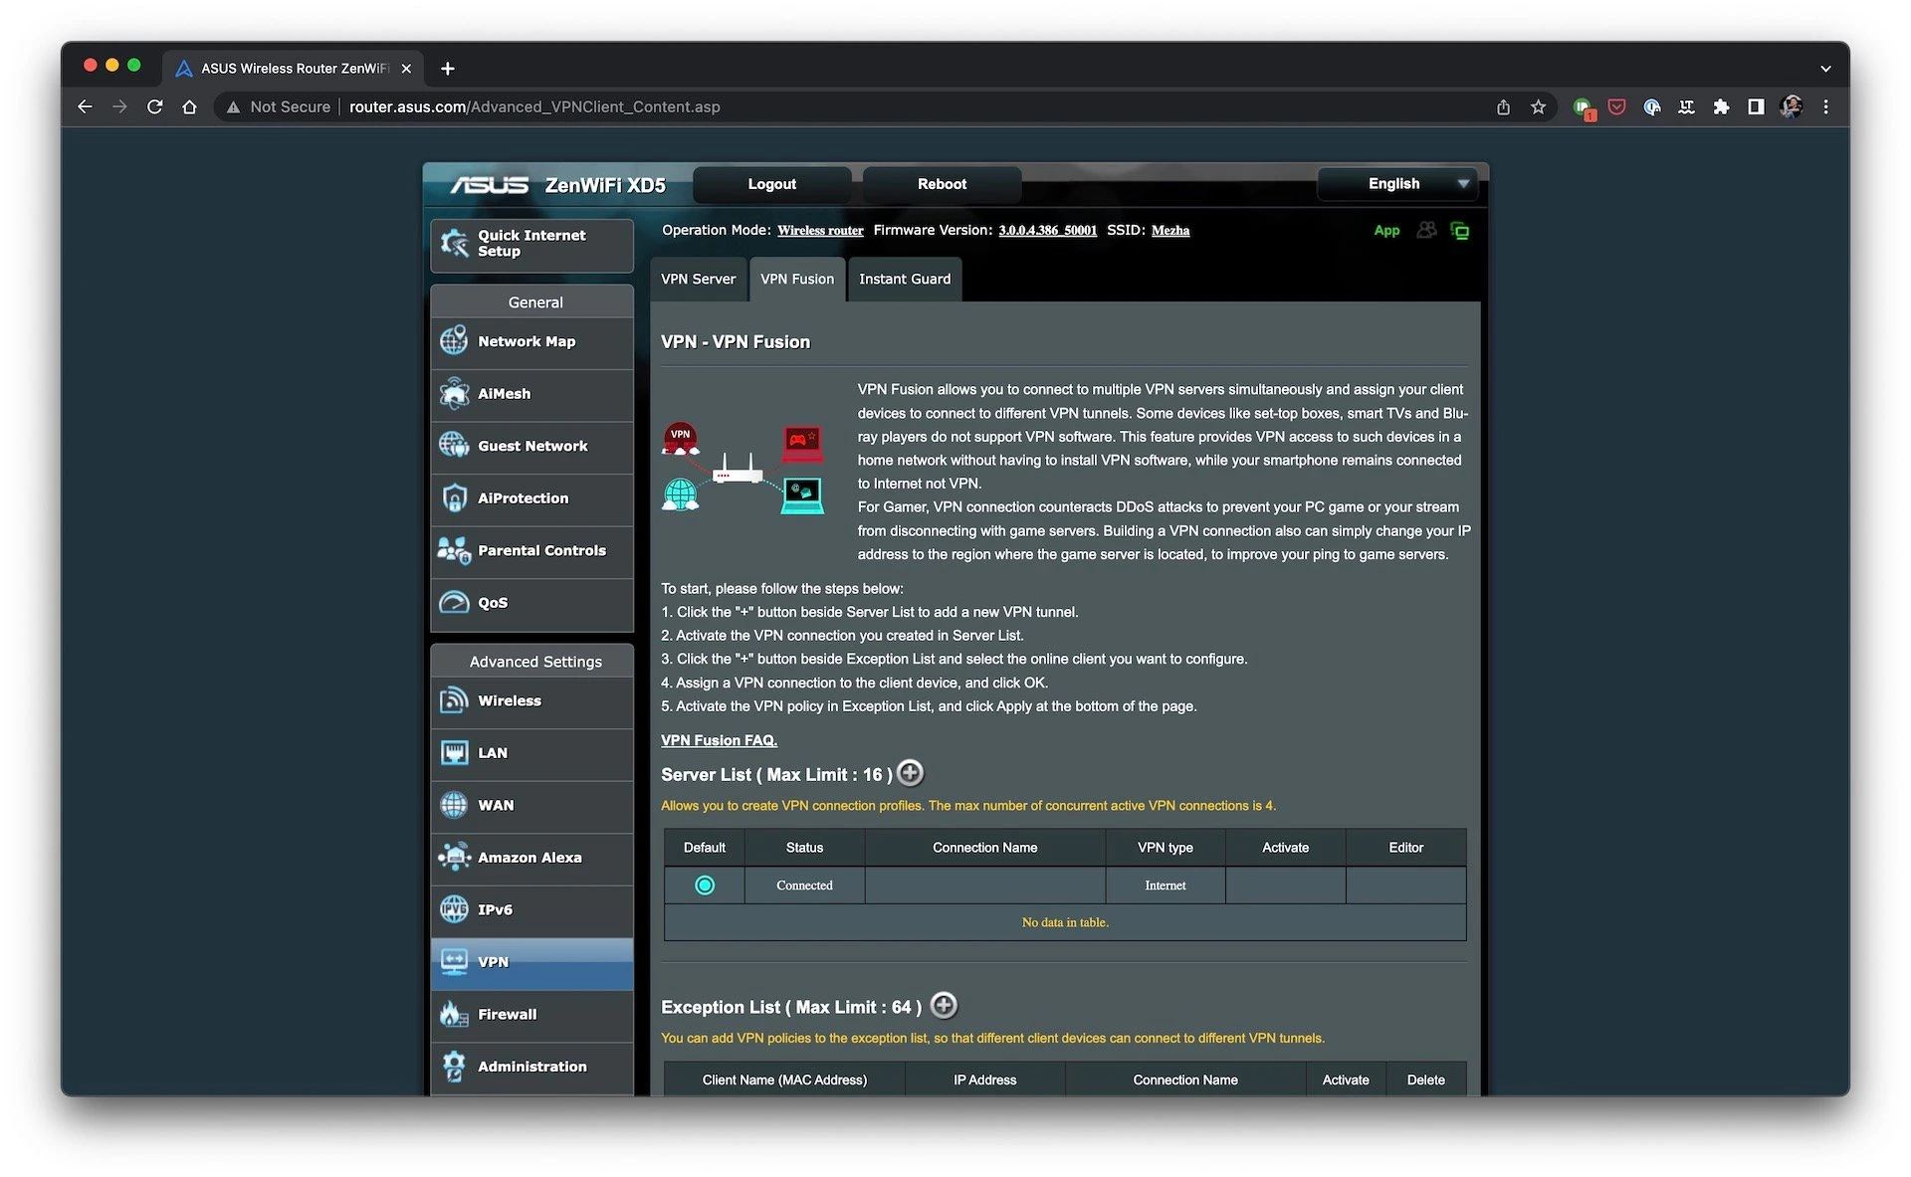Open browser Extensions puzzle icon

coord(1721,106)
